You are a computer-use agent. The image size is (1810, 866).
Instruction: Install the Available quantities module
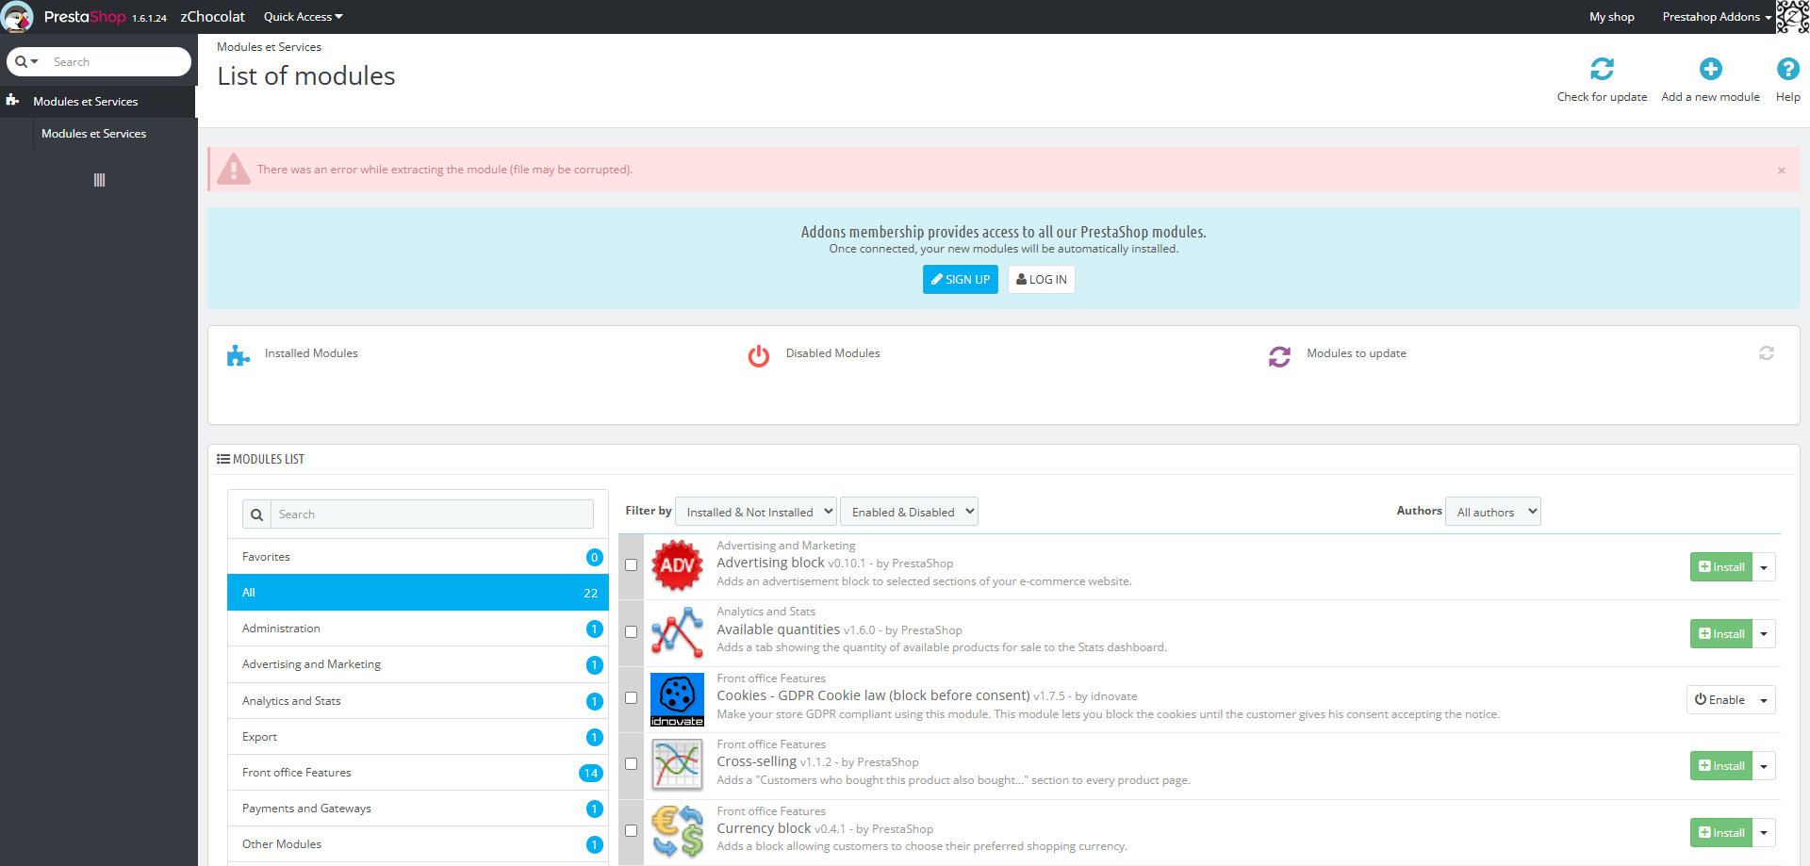point(1721,634)
